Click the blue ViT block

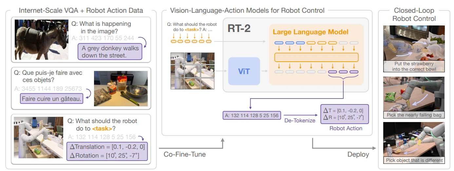click(x=244, y=71)
